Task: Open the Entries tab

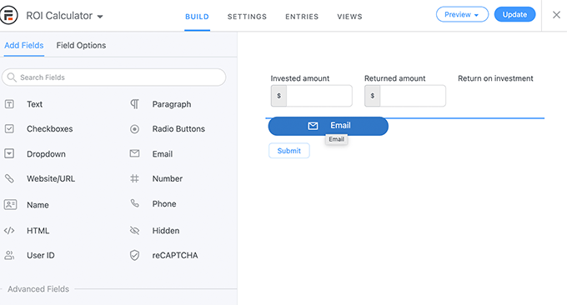Action: 302,17
